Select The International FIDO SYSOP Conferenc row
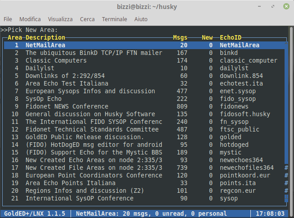Image resolution: width=294 pixels, height=218 pixels. (144, 122)
